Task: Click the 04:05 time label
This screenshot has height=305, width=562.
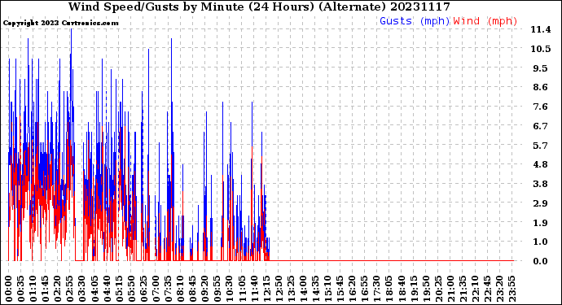Action: coord(94,290)
